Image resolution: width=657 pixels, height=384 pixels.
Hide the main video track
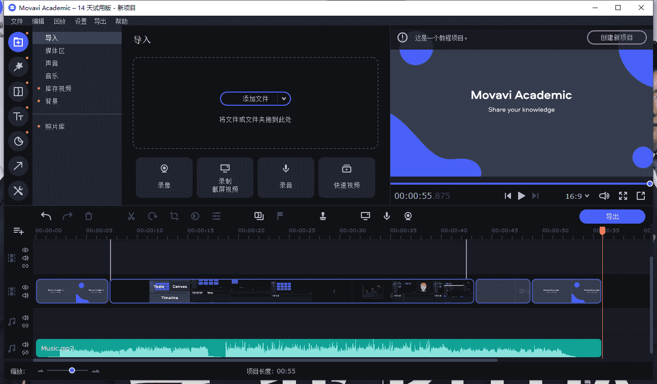pyautogui.click(x=25, y=287)
